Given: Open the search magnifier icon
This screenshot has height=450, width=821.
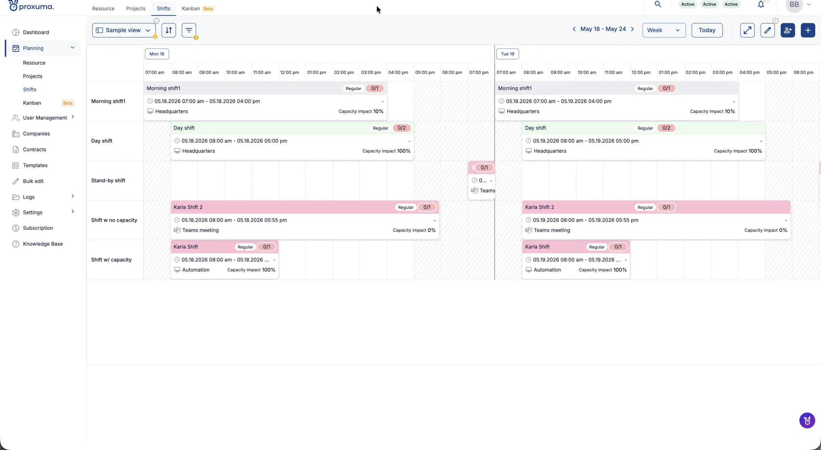Looking at the screenshot, I should click(657, 4).
